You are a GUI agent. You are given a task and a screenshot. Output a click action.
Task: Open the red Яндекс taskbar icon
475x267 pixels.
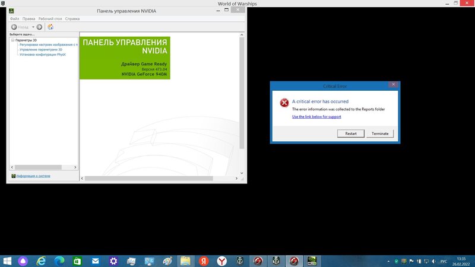204,261
